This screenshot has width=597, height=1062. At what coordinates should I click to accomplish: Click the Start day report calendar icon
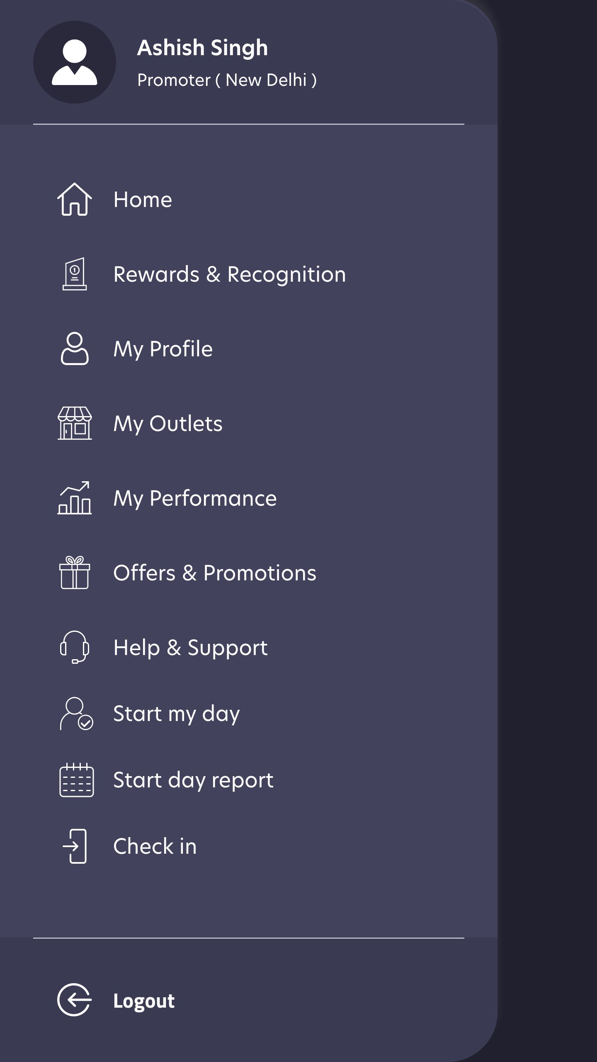click(x=76, y=780)
